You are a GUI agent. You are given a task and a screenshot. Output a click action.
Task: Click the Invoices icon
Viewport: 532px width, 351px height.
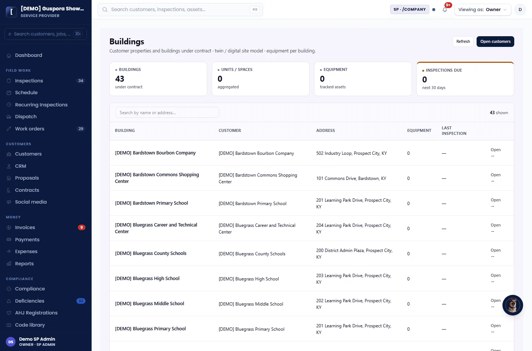(x=9, y=228)
